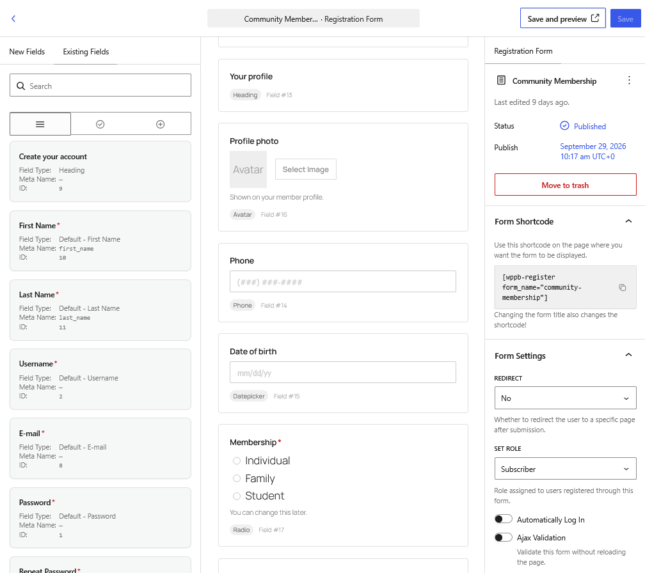Click the first_name meta name text
This screenshot has height=573, width=645.
pos(76,249)
